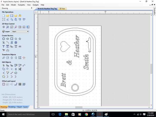Open the Distort Object tool
Image resolution: width=156 pixels, height=117 pixels.
tap(20, 58)
